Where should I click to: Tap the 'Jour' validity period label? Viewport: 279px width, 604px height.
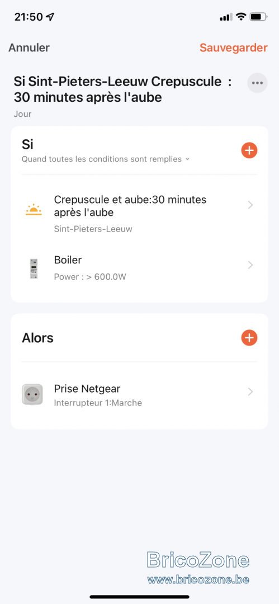pos(23,114)
